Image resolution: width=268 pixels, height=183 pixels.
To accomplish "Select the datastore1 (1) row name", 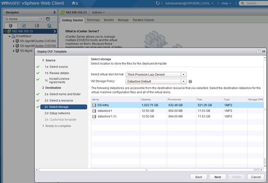I will (107, 116).
